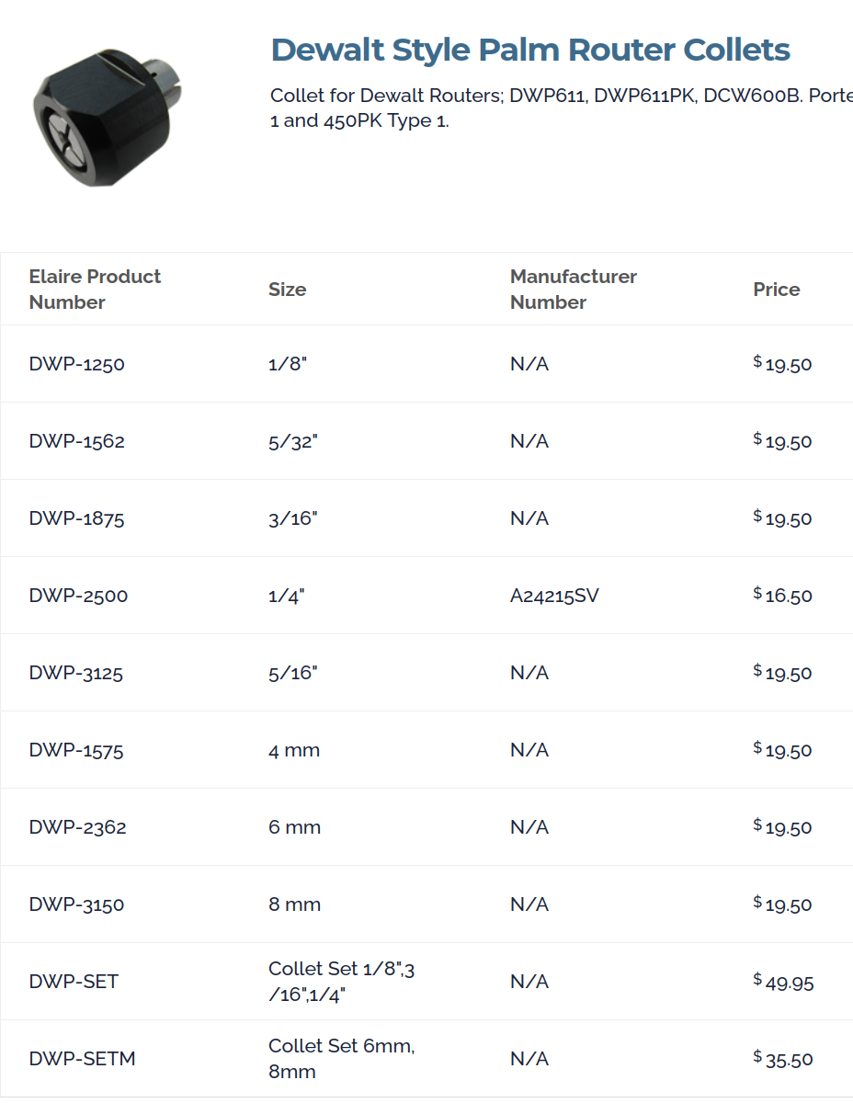853x1103 pixels.
Task: Select product number DWP-1562
Action: (76, 441)
